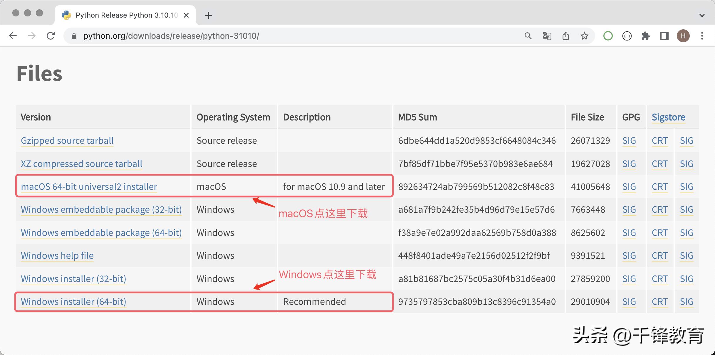This screenshot has height=355, width=715.
Task: Click the green circle extension icon
Action: click(608, 36)
